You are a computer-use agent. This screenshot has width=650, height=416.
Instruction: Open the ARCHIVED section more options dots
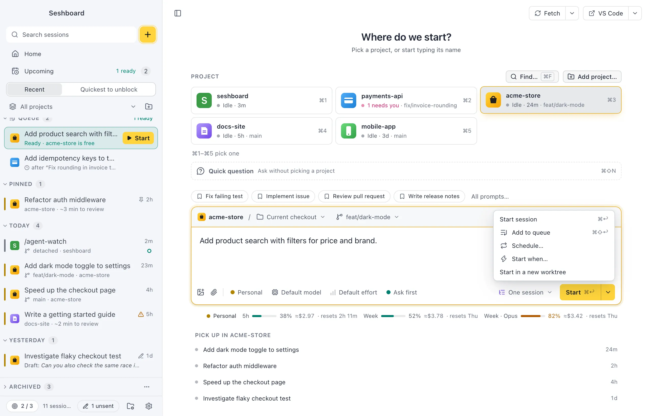[x=147, y=387]
